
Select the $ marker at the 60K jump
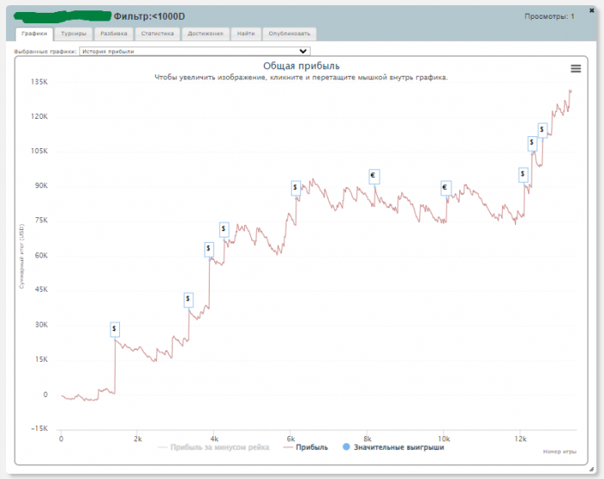[209, 249]
